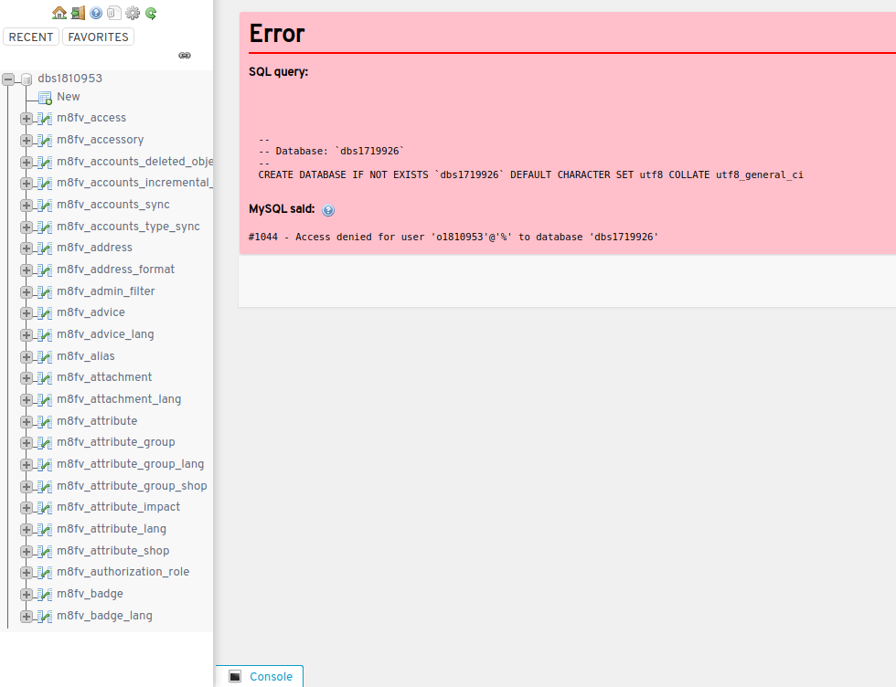Open phpMyAdmin documentation help icon

pyautogui.click(x=96, y=13)
